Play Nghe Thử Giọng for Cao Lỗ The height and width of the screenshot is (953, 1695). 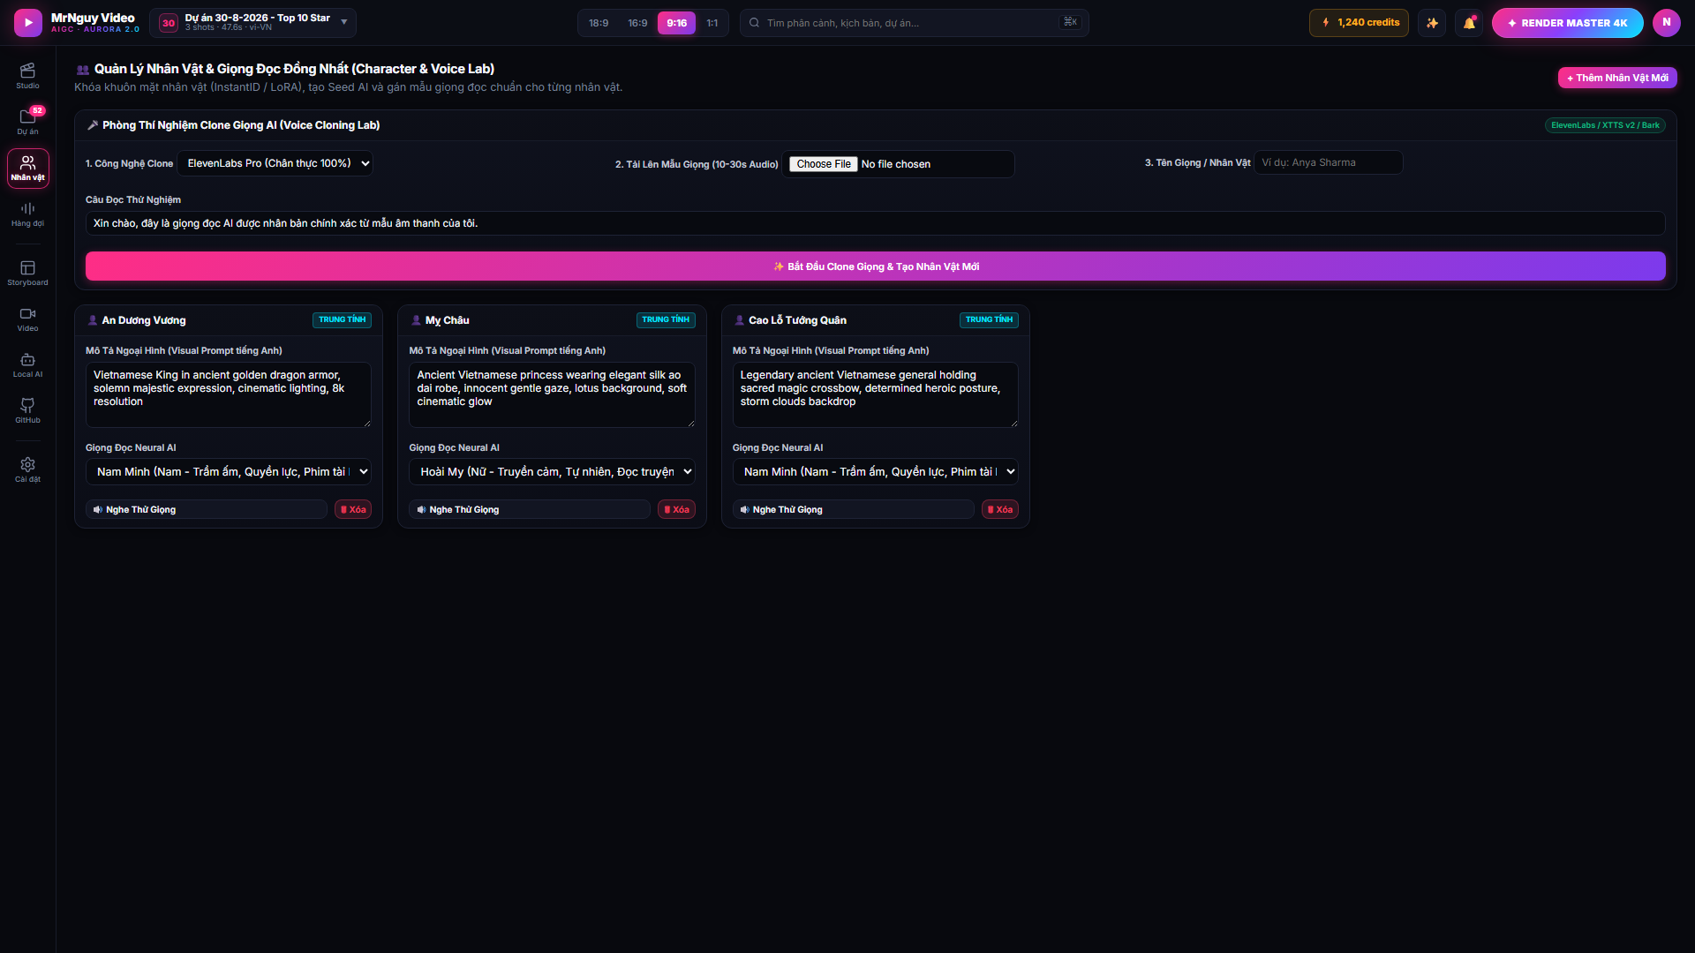853,509
